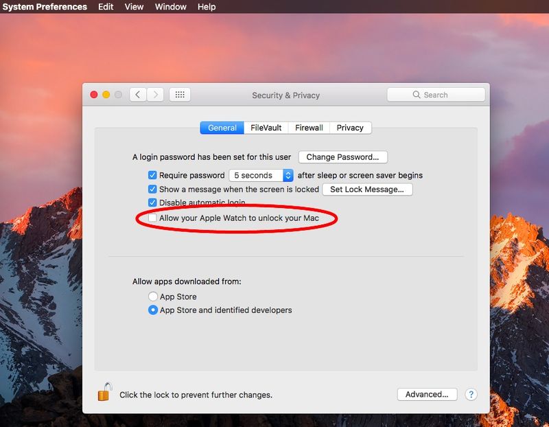Screen dimensions: 549x427
Task: Open the Window menu
Action: (170, 7)
